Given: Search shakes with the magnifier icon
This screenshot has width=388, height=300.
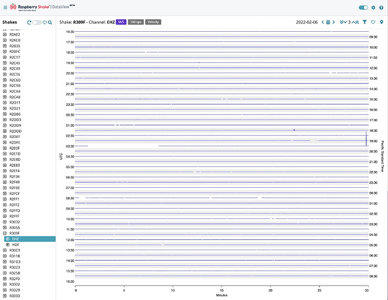Looking at the screenshot, I should tap(50, 23).
